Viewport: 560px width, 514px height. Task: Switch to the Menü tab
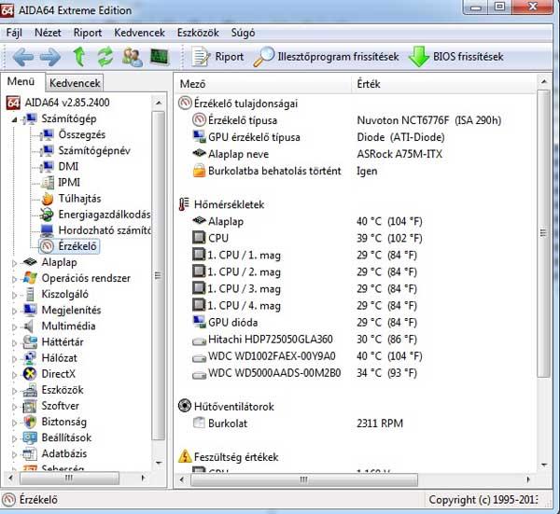coord(21,82)
